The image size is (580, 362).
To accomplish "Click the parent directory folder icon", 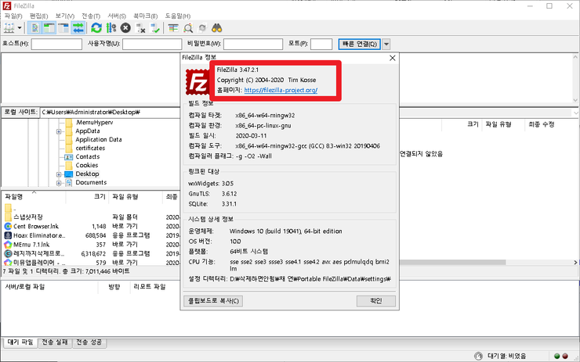I will point(8,208).
